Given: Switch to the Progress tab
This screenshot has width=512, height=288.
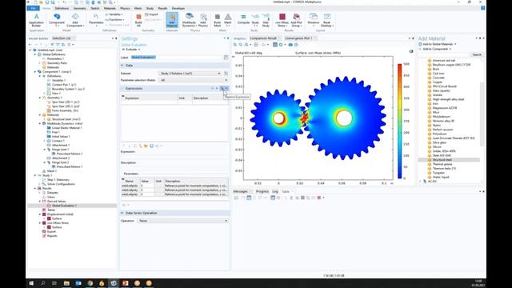Looking at the screenshot, I should [x=262, y=191].
